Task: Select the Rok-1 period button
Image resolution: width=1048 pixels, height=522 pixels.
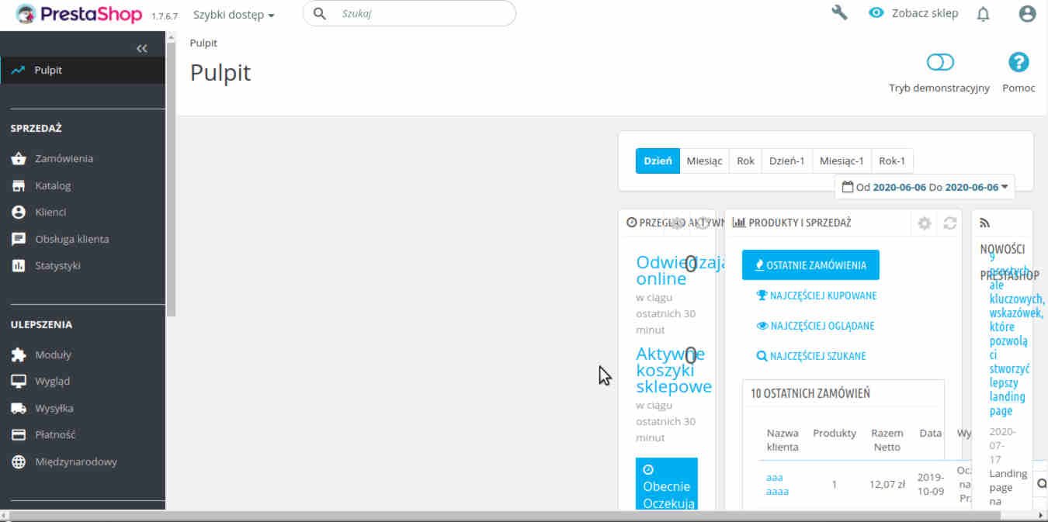Action: [x=892, y=161]
